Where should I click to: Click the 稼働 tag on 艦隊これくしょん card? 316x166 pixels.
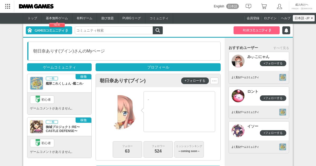tap(83, 77)
